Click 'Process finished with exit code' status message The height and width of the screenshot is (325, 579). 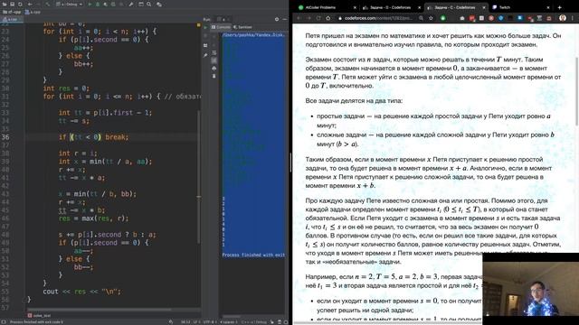(36, 322)
